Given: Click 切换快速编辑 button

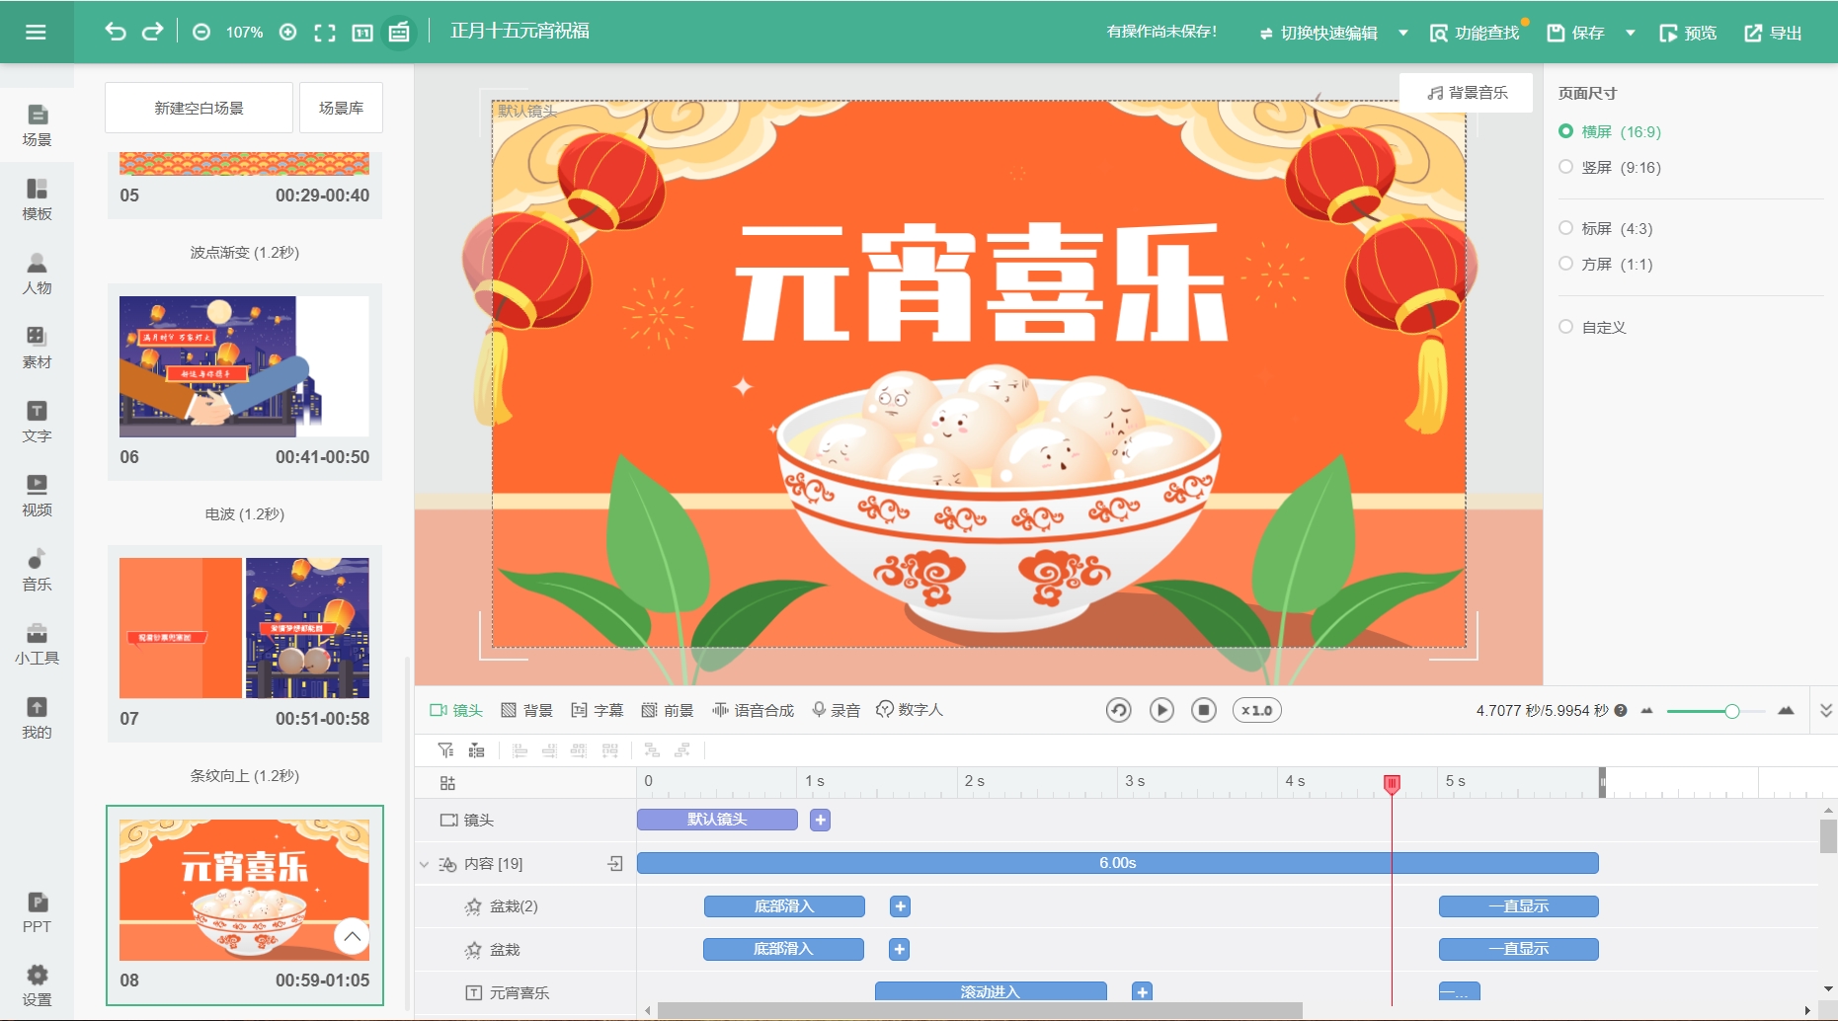Looking at the screenshot, I should [1319, 33].
